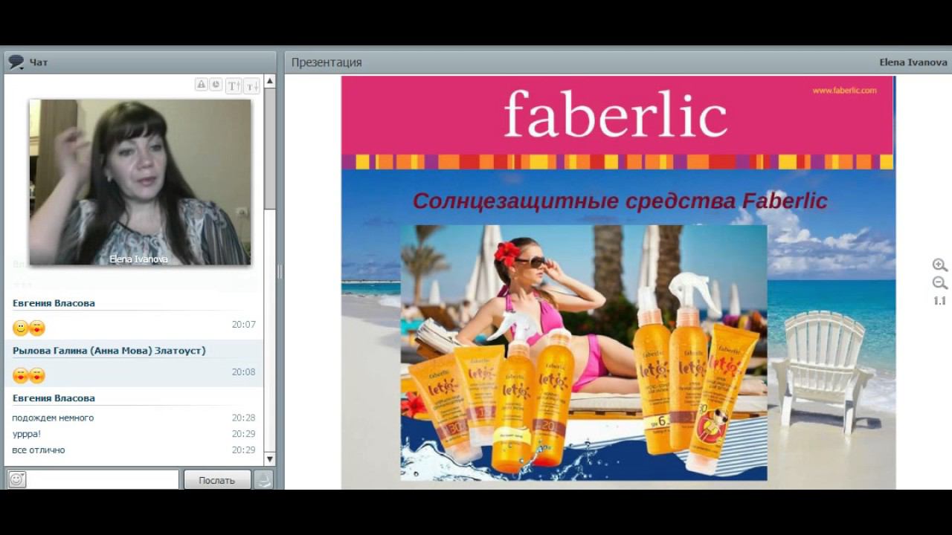This screenshot has height=535, width=952.
Task: Click Евгения Власова name above 'подождем немного'
Action: [x=54, y=398]
